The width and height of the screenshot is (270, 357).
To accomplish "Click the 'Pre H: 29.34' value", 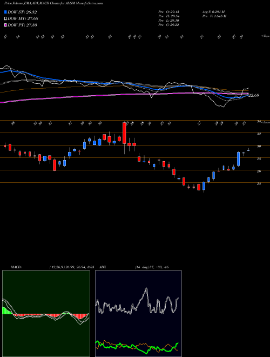I will coord(168,16).
